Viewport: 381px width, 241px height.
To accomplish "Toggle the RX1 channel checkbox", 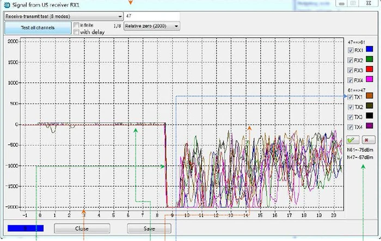I will click(x=351, y=50).
